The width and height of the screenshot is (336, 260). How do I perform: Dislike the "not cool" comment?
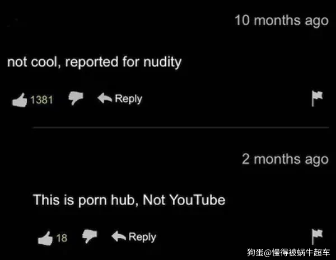(x=76, y=98)
